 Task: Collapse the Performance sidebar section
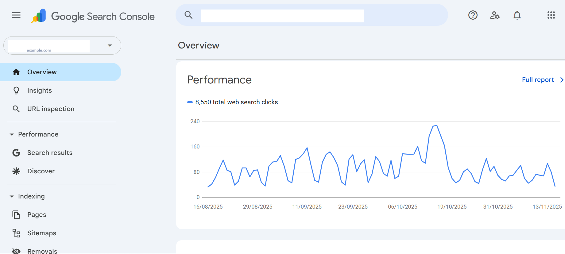tap(12, 134)
